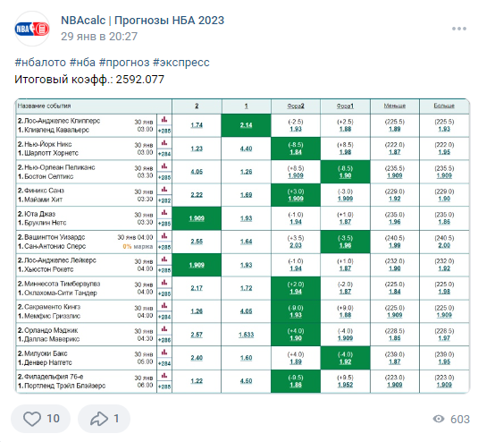This screenshot has height=442, width=478.
Task: Toggle highlighted (-8.5) 1.84 handicap for Никс
Action: click(x=296, y=149)
